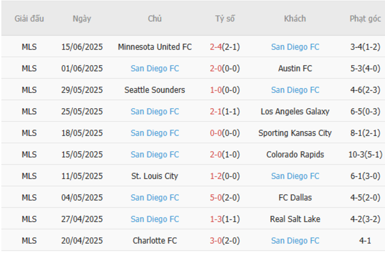Open the Austin FC team page

[295, 69]
